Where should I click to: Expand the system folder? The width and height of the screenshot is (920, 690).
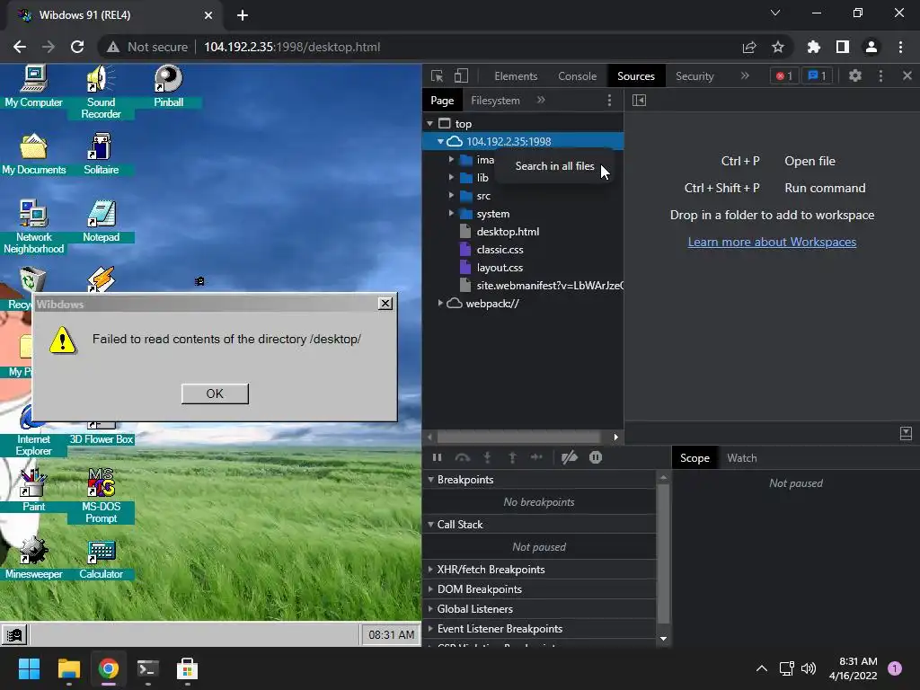[451, 214]
